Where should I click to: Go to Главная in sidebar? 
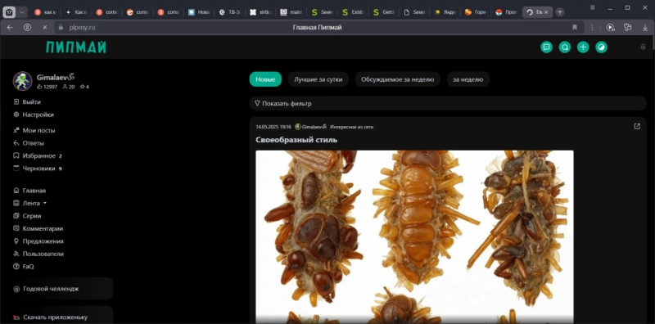tap(29, 191)
